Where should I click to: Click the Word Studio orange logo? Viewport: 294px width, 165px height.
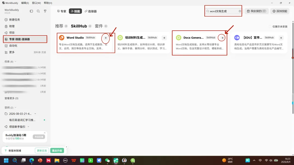tap(62, 37)
